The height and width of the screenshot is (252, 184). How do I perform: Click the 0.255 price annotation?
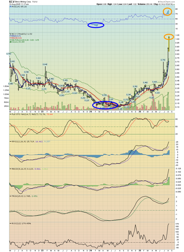click(152, 98)
